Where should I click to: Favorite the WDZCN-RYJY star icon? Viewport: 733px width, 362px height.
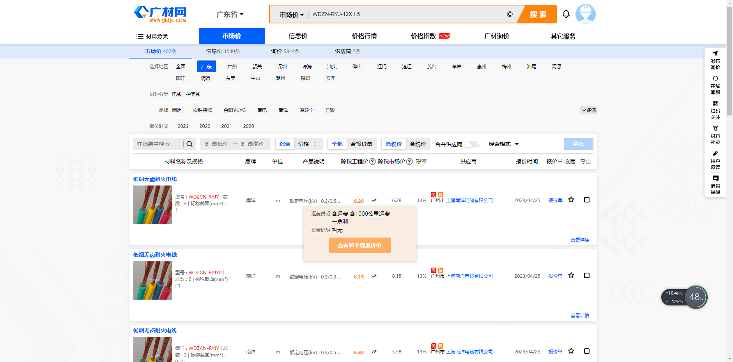click(571, 200)
